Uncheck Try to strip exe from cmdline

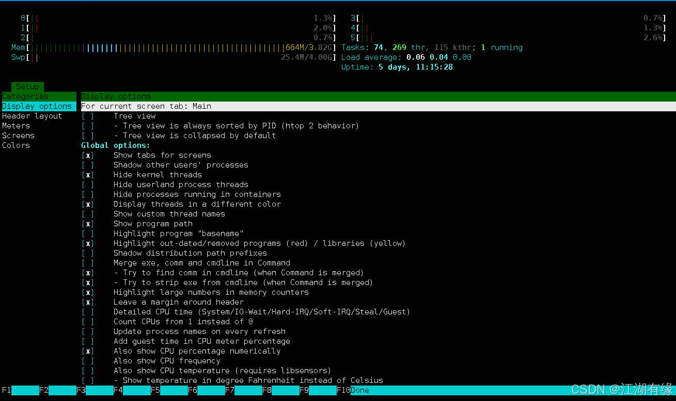pyautogui.click(x=88, y=282)
